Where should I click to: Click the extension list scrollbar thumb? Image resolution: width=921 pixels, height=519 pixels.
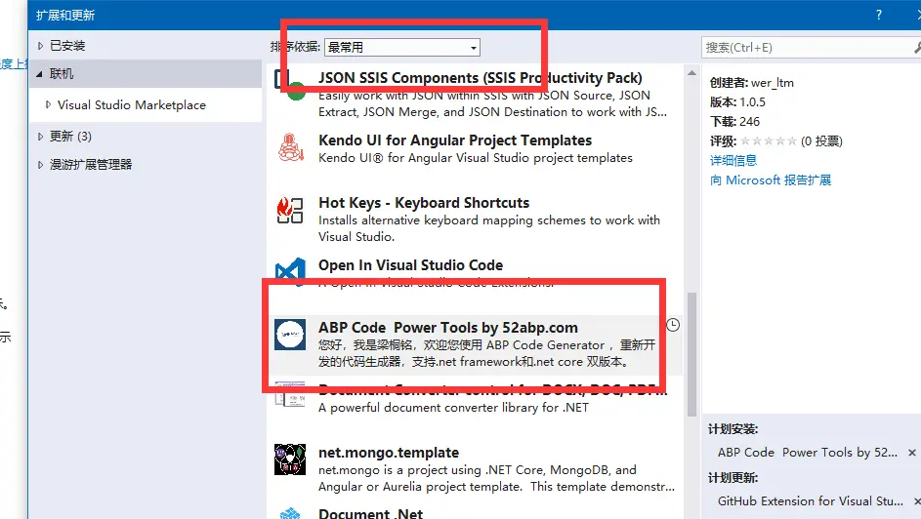click(x=691, y=353)
